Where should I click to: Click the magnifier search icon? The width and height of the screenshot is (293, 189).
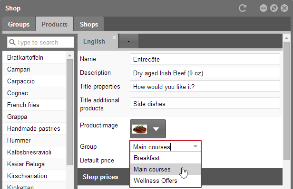(12, 42)
